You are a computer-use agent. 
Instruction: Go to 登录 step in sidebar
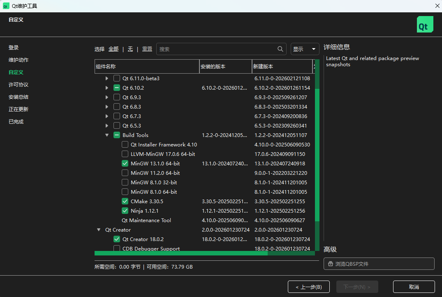[x=14, y=47]
